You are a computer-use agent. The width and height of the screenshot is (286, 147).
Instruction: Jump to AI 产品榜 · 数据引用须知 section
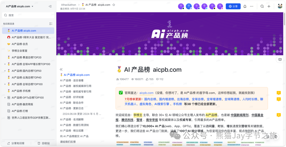pyautogui.click(x=74, y=125)
